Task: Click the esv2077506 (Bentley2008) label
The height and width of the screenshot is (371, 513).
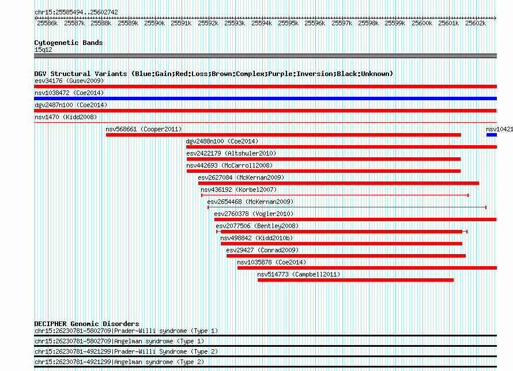Action: 257,226
